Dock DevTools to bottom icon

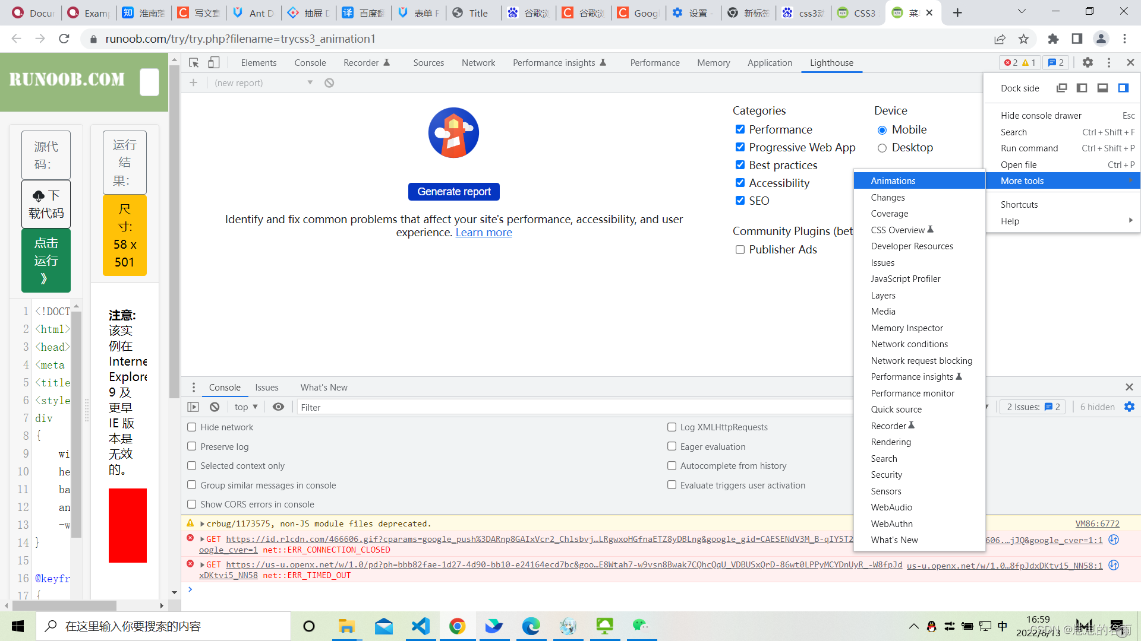1102,88
